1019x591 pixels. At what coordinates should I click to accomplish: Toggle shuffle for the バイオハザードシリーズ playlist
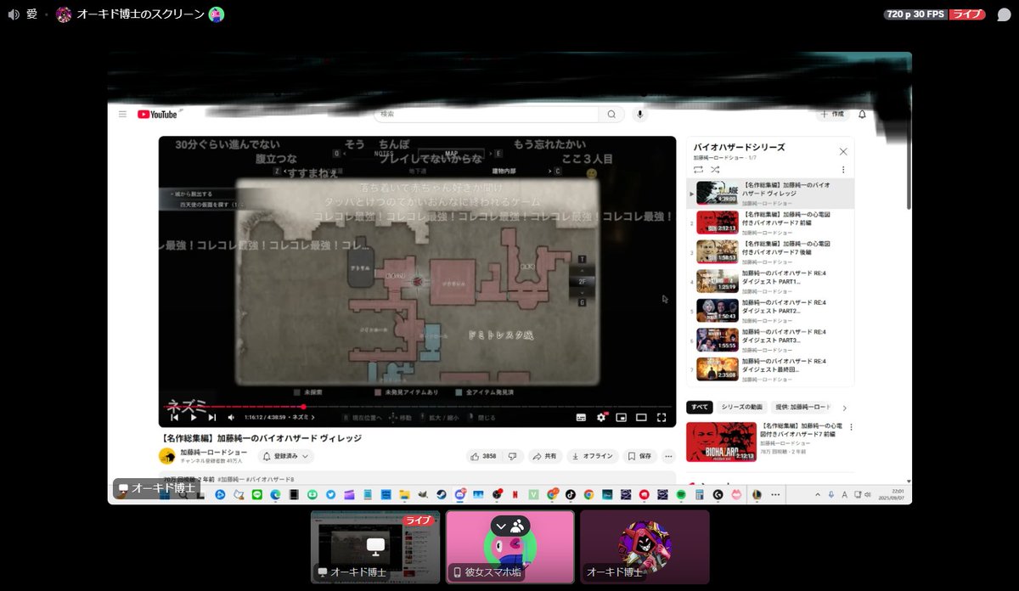[x=715, y=170]
